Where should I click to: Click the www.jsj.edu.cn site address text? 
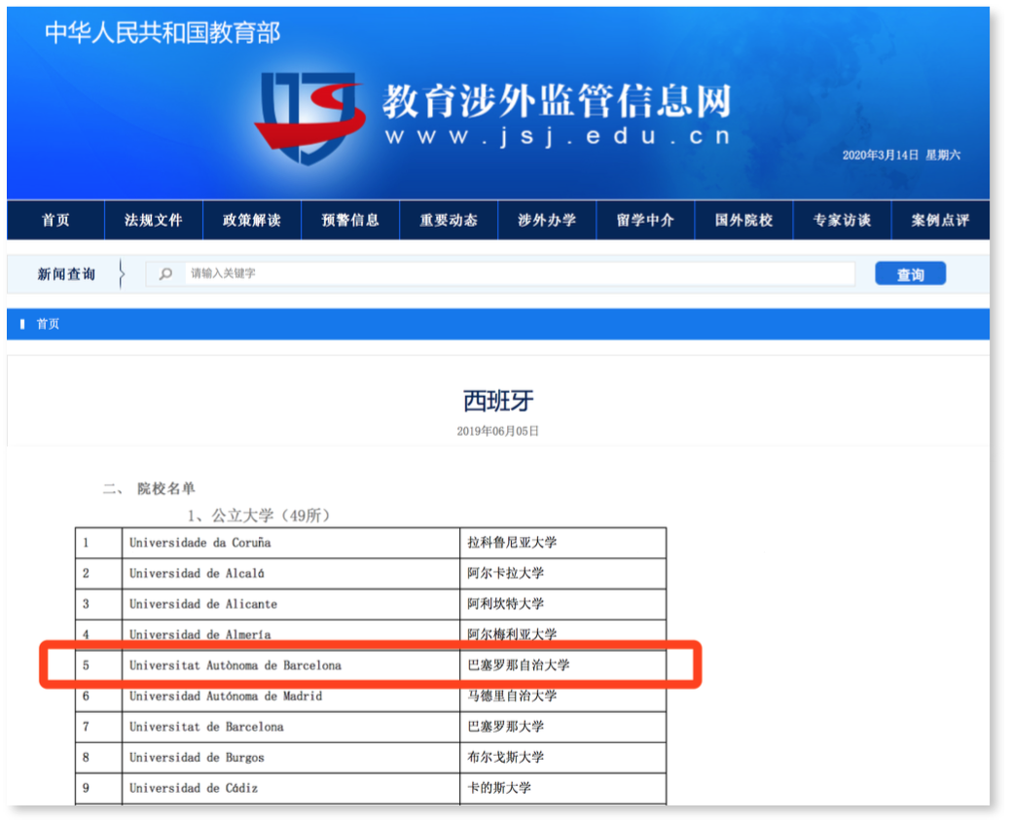pyautogui.click(x=555, y=138)
